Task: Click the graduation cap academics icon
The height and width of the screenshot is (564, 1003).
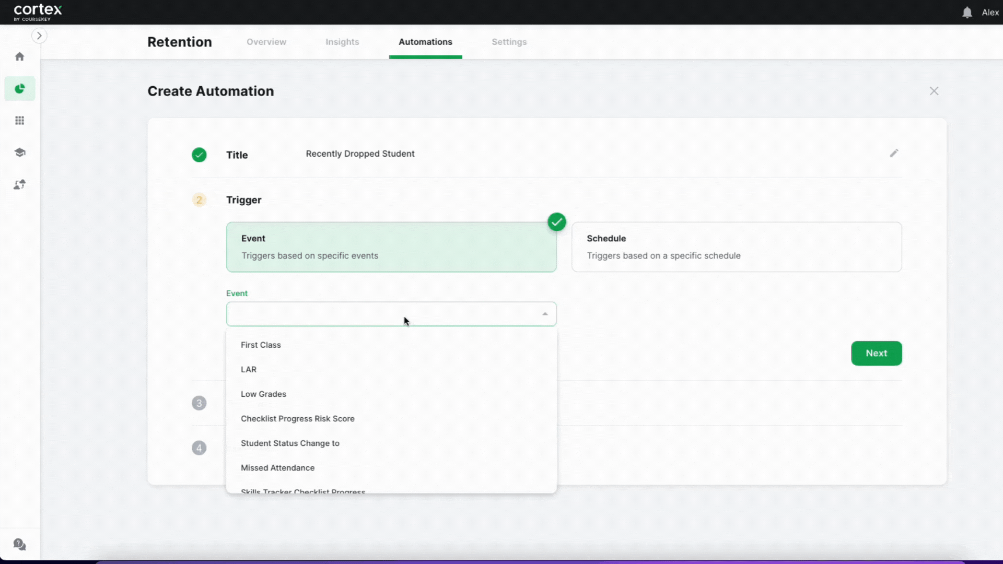Action: point(19,152)
